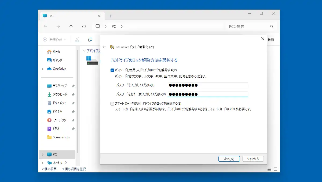Switch to details view in status bar
Screen dimensions: 322x182
pyautogui.click(x=269, y=169)
